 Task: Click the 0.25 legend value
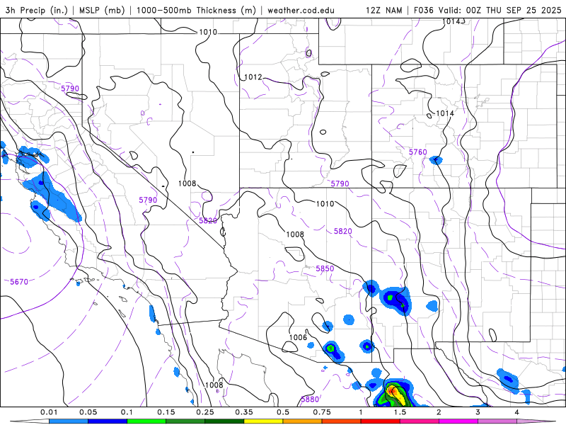click(205, 412)
